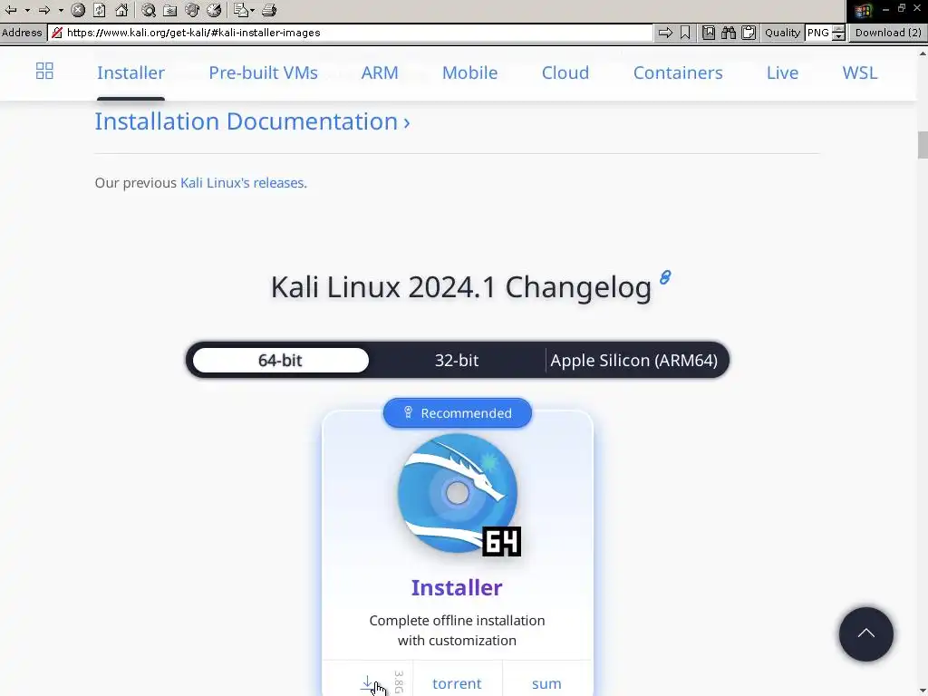This screenshot has width=928, height=696.
Task: Open the Installation Documentation link
Action: (252, 121)
